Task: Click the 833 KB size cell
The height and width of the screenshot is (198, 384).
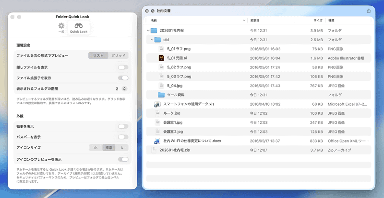Action: (316, 141)
